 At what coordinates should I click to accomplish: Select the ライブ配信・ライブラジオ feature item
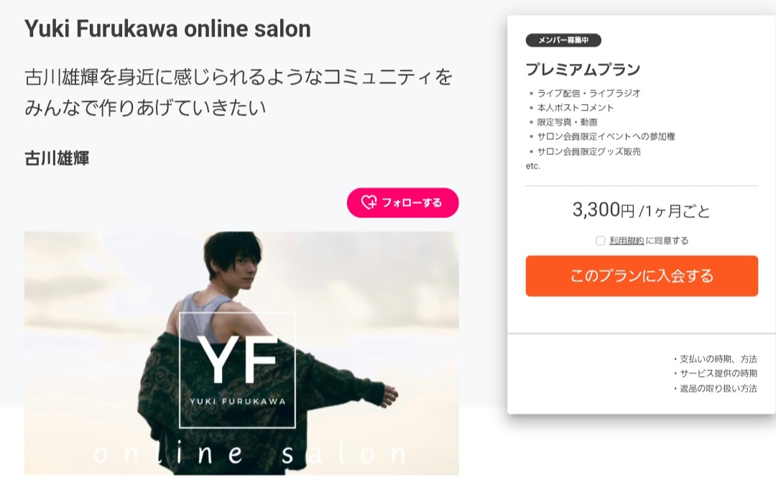click(589, 93)
